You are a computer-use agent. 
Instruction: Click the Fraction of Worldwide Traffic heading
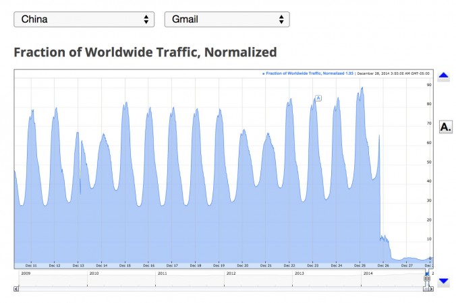point(145,52)
